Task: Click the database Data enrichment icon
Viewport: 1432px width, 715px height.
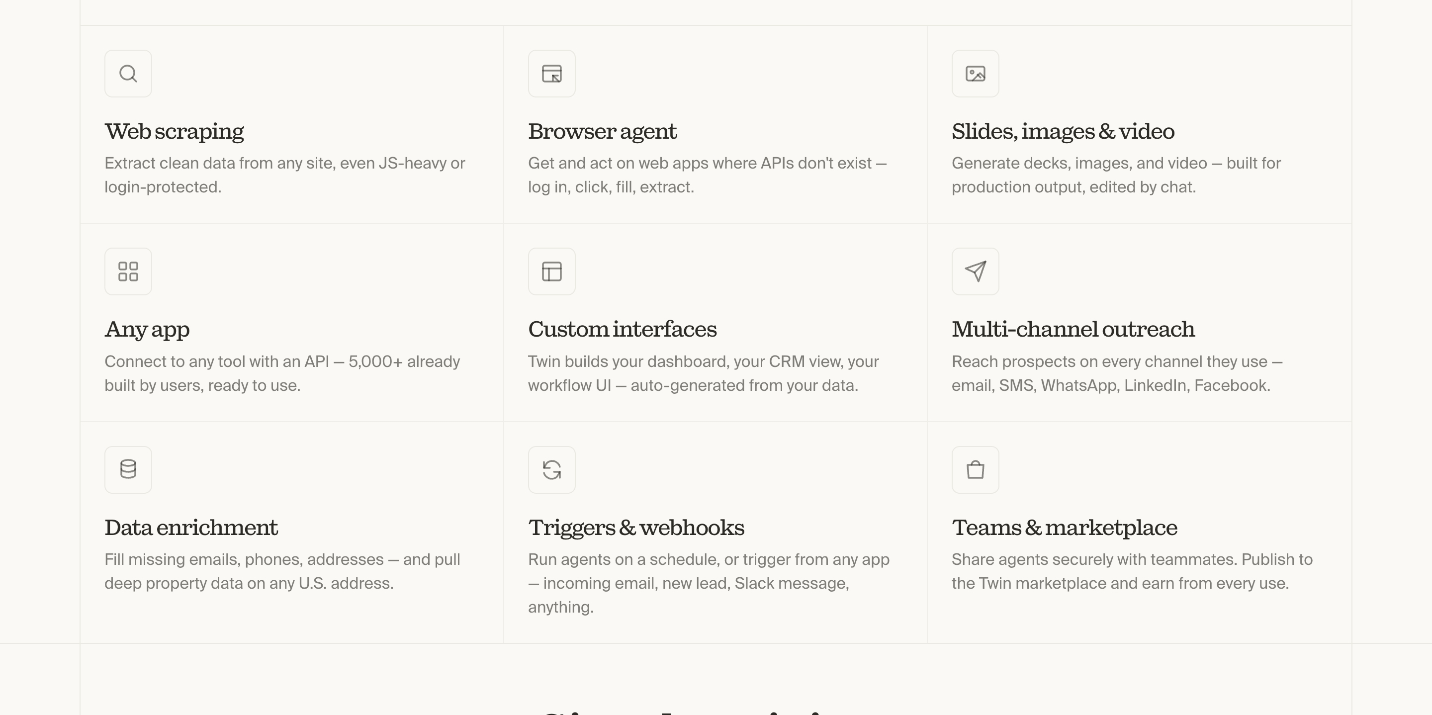Action: [128, 469]
